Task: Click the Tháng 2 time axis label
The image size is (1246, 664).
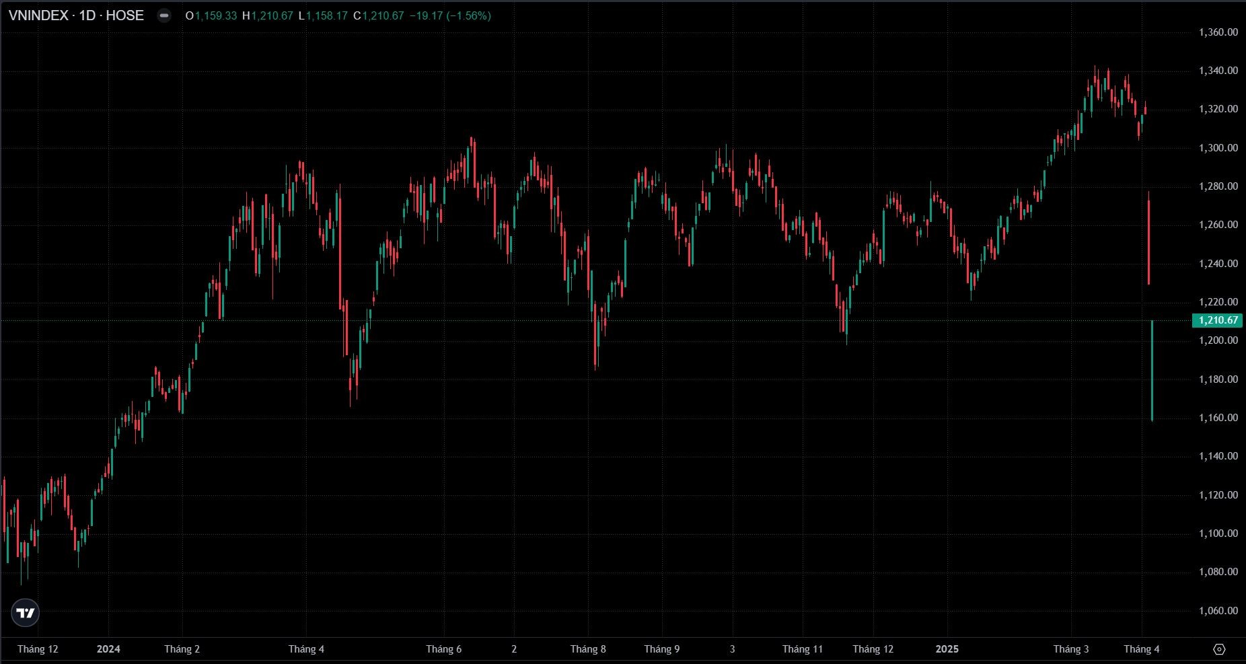Action: pyautogui.click(x=182, y=649)
